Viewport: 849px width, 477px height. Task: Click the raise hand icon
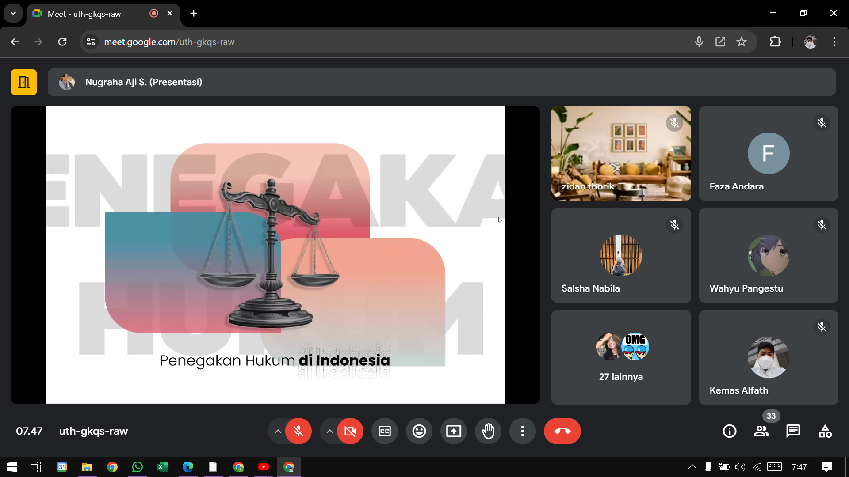coord(488,431)
